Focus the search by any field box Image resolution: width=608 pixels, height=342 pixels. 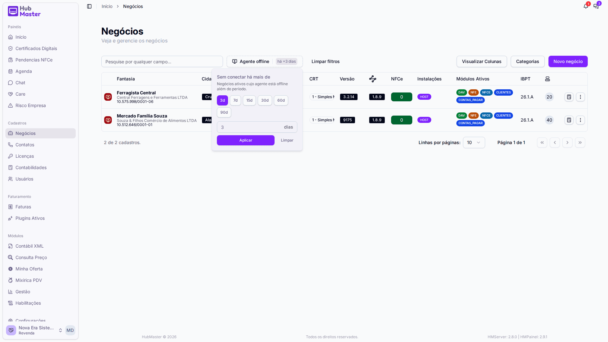(x=162, y=61)
